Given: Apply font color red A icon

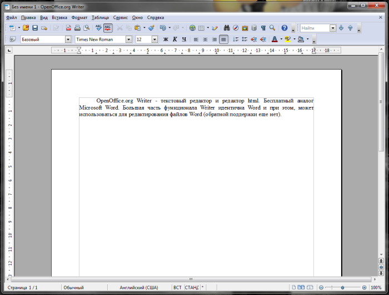Looking at the screenshot, I should (275, 40).
